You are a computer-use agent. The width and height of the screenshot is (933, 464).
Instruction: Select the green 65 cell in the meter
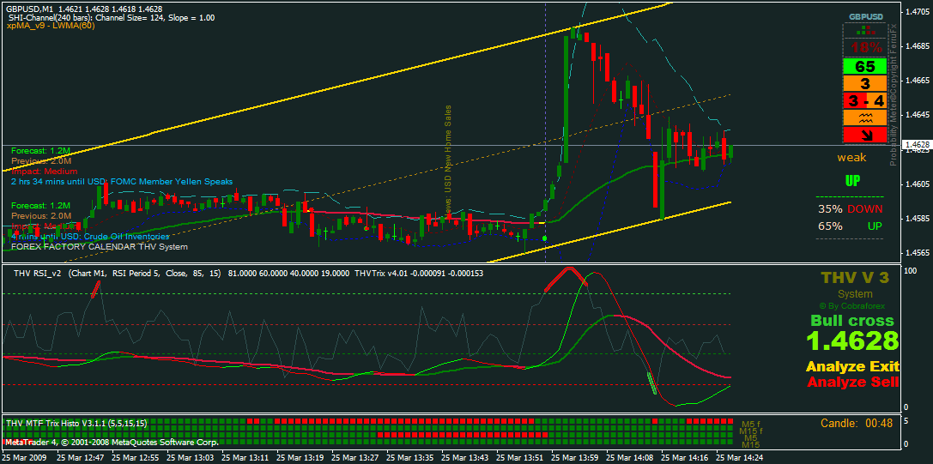864,66
